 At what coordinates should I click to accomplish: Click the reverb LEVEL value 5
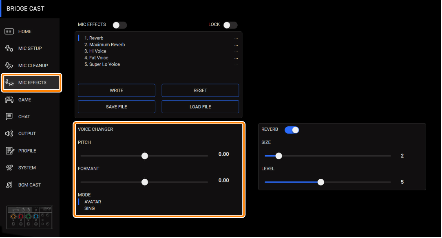pyautogui.click(x=402, y=182)
